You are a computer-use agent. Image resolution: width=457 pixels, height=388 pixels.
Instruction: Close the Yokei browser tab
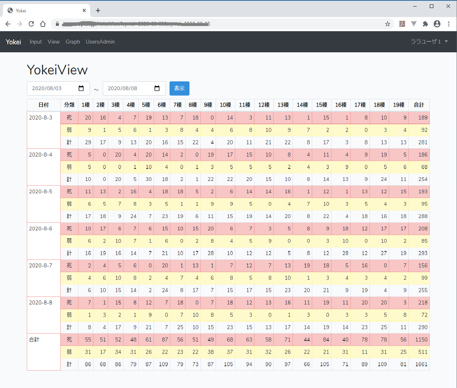point(84,11)
